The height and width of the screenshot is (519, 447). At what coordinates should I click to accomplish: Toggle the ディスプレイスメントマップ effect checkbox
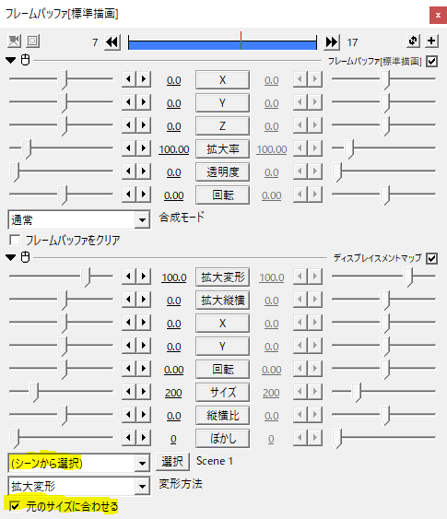tap(431, 258)
